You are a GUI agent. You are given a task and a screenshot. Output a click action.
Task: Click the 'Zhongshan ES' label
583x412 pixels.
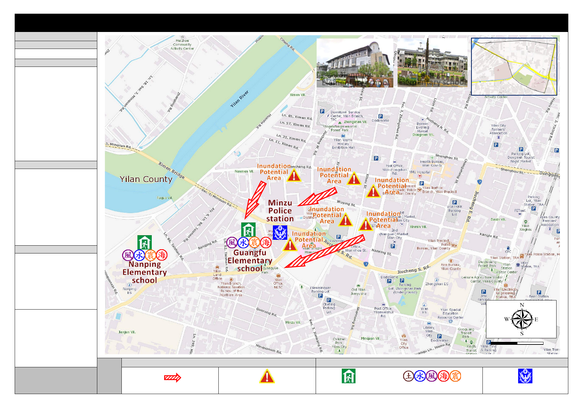click(437, 284)
